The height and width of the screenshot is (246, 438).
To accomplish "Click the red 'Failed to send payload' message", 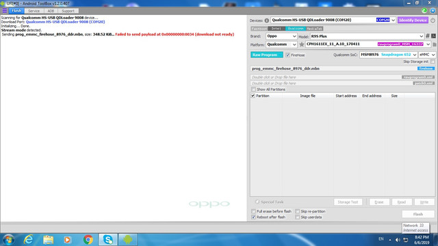I will coord(175,34).
